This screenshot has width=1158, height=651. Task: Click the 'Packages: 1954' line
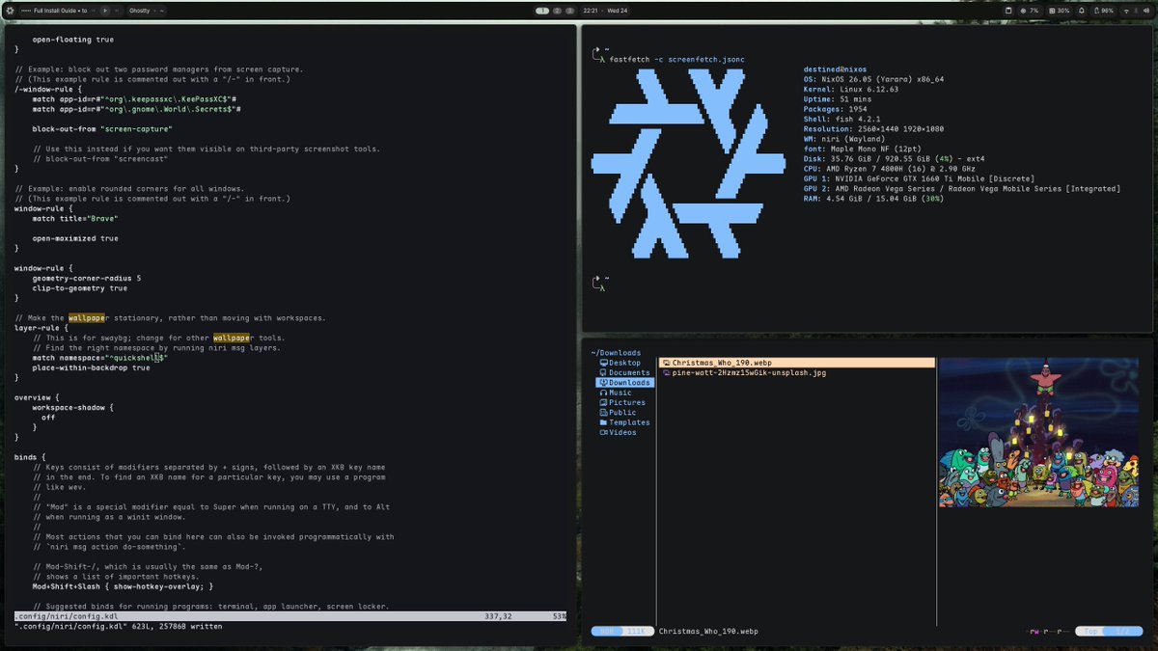(838, 109)
